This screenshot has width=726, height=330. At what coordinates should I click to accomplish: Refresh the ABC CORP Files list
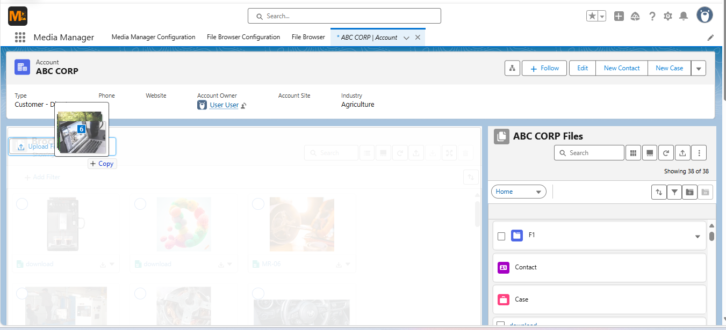pyautogui.click(x=666, y=152)
